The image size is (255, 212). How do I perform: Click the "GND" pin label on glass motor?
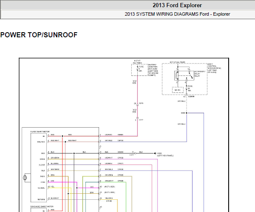(43, 153)
